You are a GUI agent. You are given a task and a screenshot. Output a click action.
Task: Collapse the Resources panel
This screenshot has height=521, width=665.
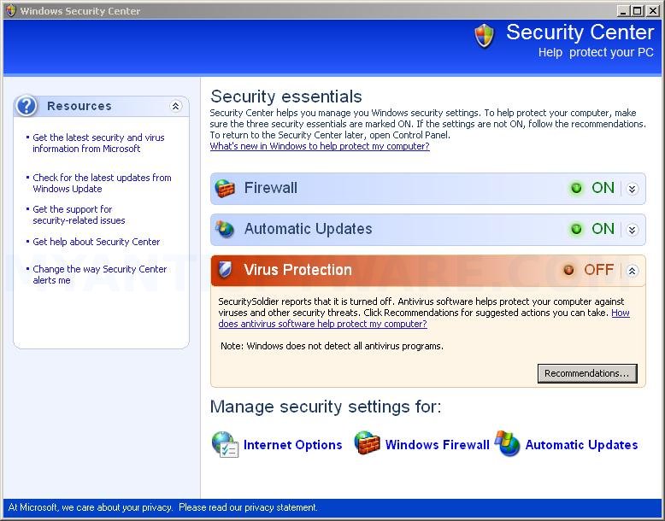coord(175,107)
